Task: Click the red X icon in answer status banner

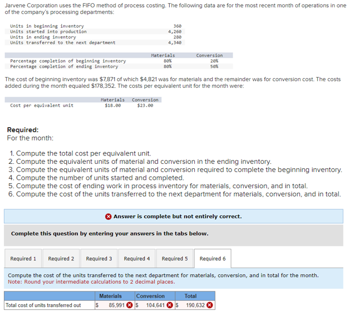Action: coord(108,217)
